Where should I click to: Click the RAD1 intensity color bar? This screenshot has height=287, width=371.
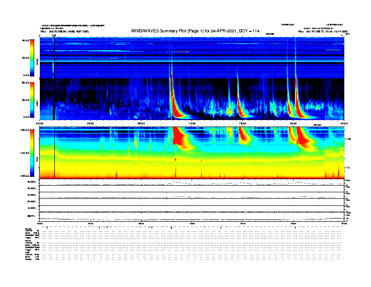(x=32, y=100)
